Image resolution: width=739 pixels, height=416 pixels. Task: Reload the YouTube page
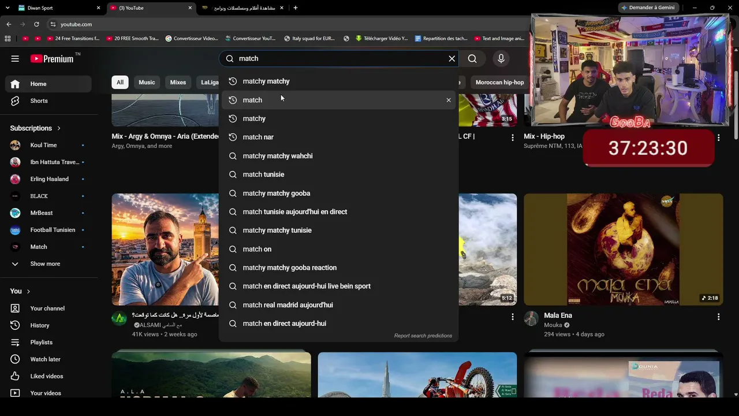[x=36, y=24]
